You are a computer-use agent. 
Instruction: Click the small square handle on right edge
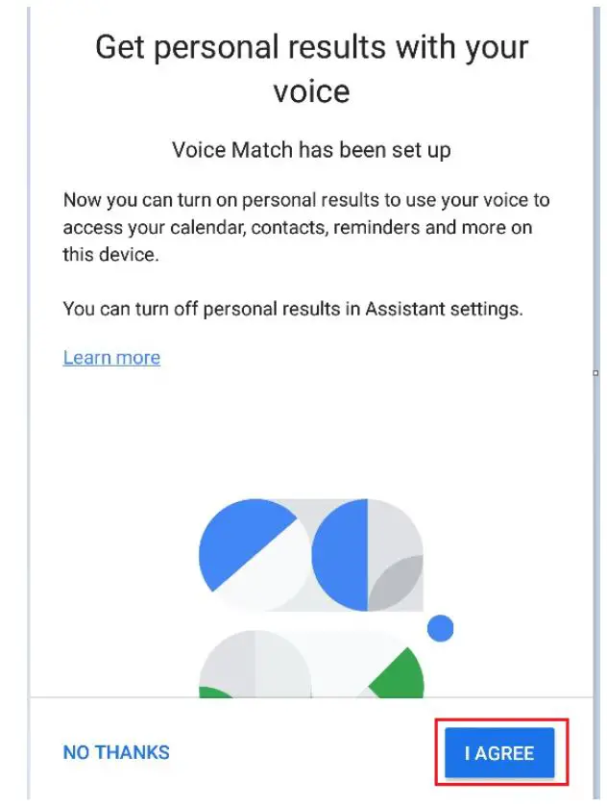(x=595, y=372)
